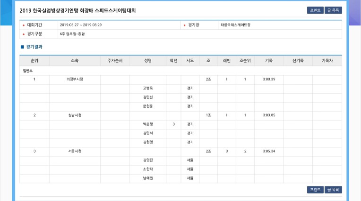The width and height of the screenshot is (361, 201).
Task: Click the skater name 남예원
Action: [x=148, y=178]
